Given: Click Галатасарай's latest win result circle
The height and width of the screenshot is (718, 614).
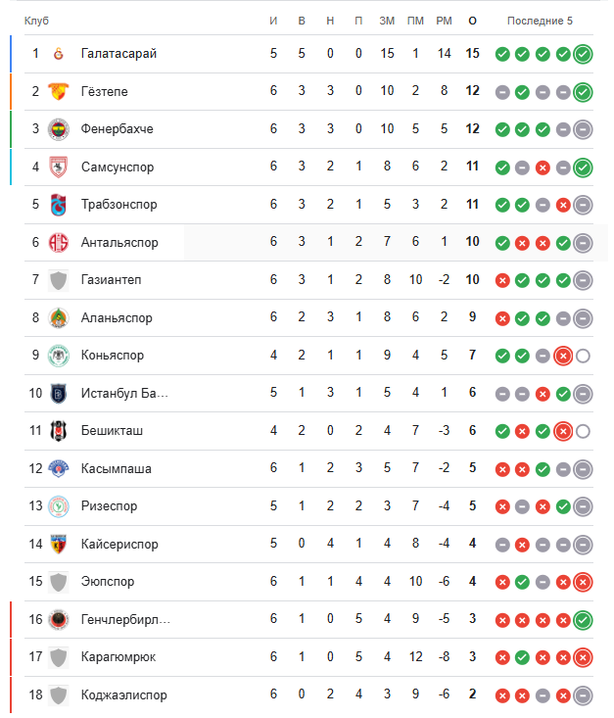Looking at the screenshot, I should pos(583,54).
